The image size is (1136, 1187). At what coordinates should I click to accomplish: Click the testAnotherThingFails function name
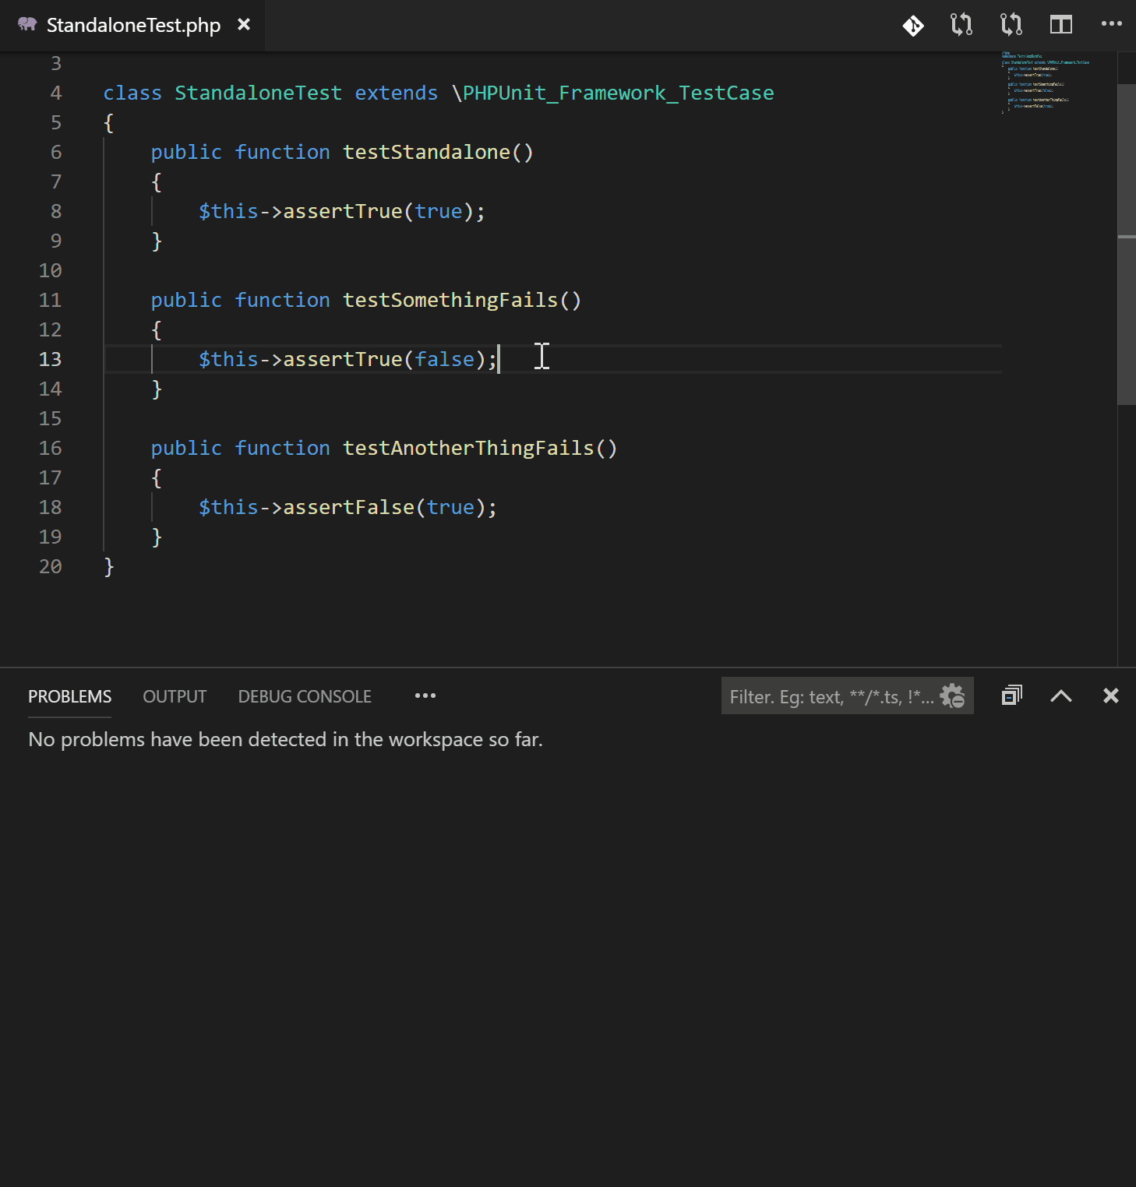tap(468, 448)
